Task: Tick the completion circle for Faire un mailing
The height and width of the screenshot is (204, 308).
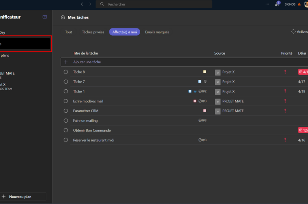Action: click(66, 121)
